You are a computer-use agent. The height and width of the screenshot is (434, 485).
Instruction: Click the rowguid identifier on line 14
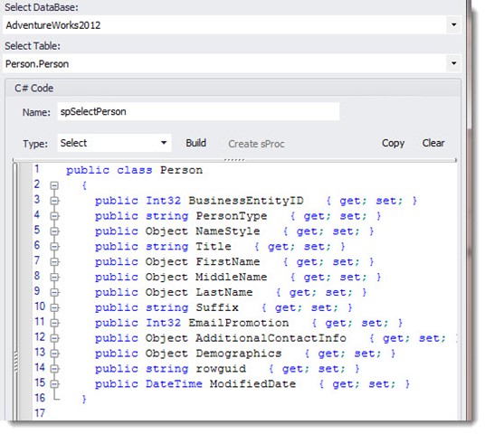coord(221,369)
